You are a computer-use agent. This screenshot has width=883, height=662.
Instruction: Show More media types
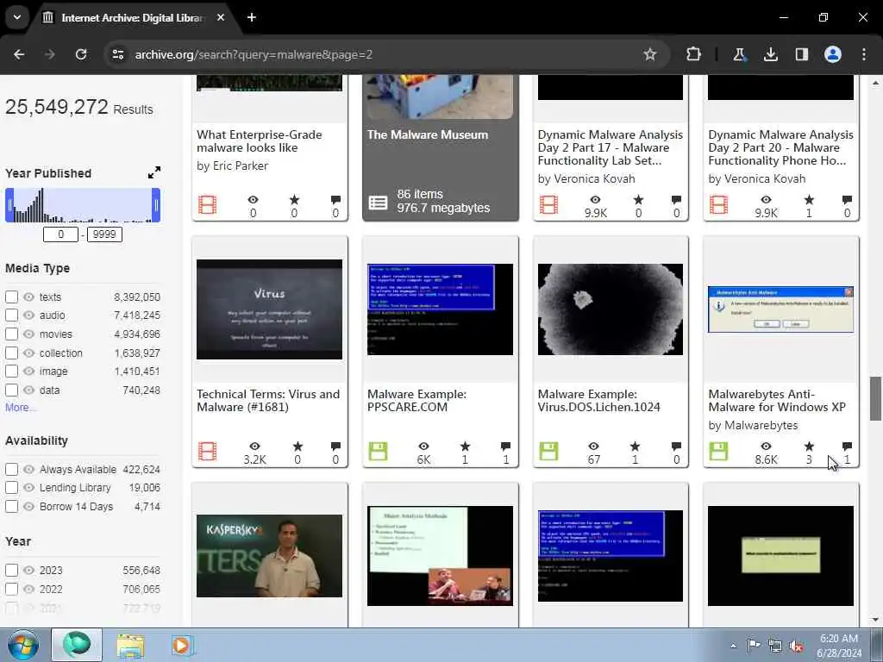21,407
